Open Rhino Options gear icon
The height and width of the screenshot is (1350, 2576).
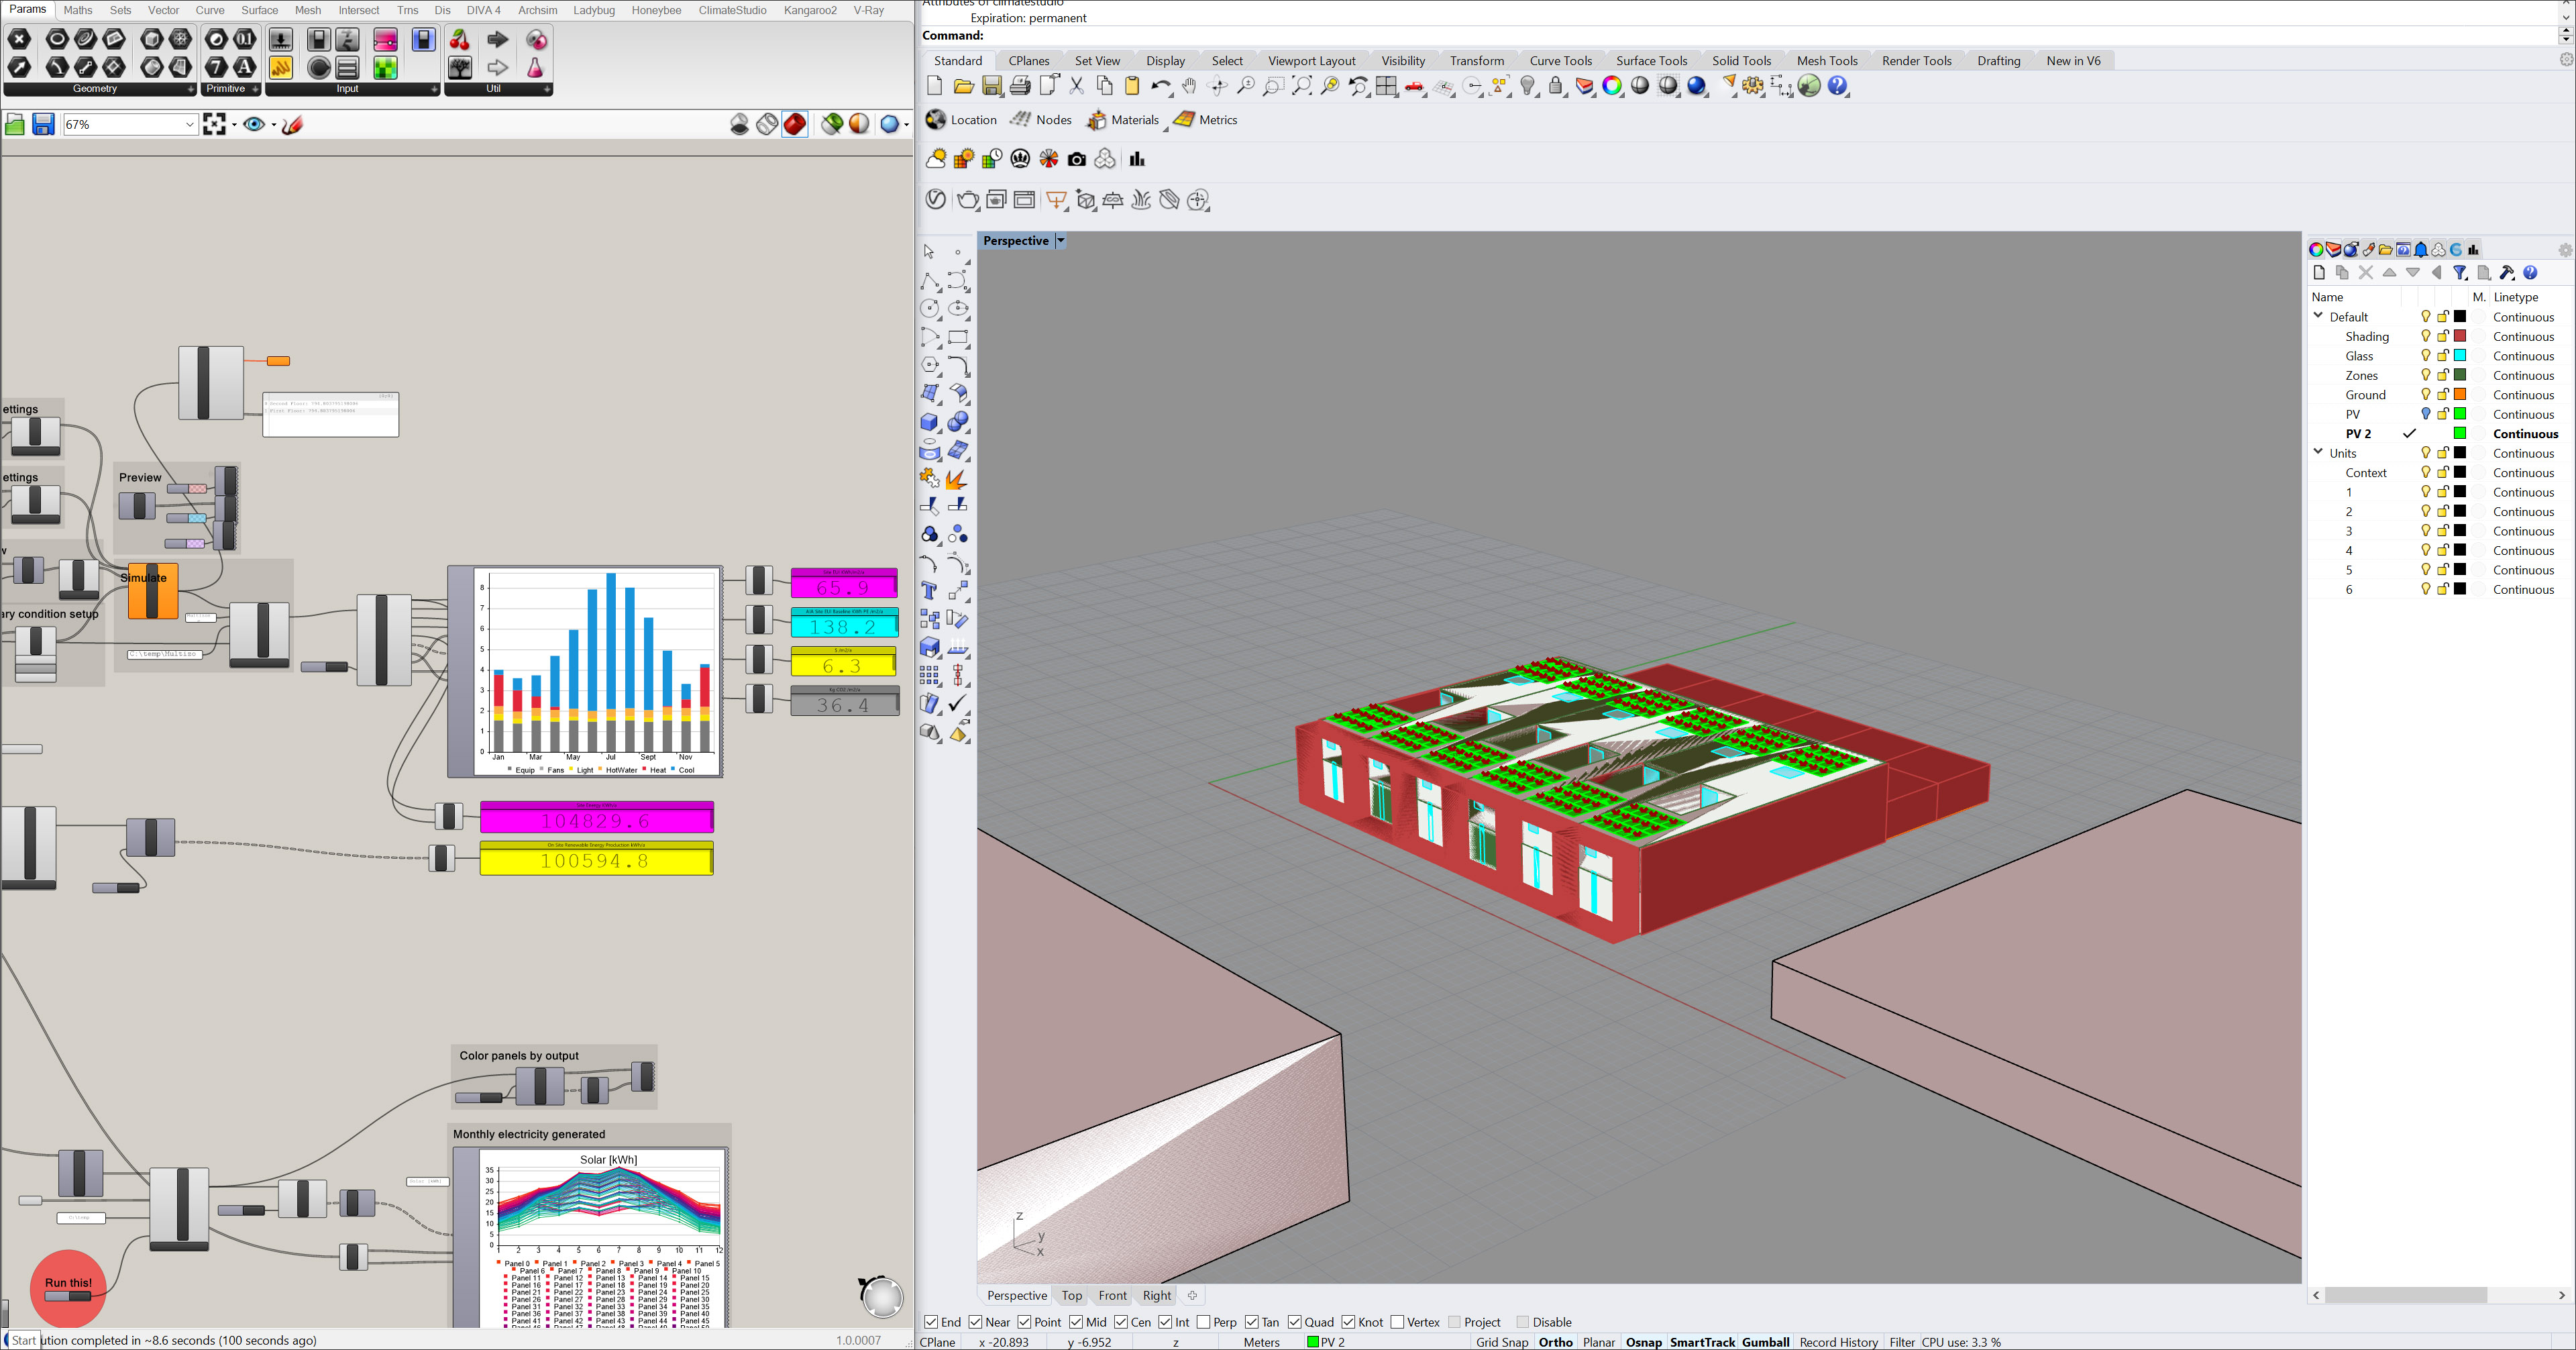point(1752,86)
